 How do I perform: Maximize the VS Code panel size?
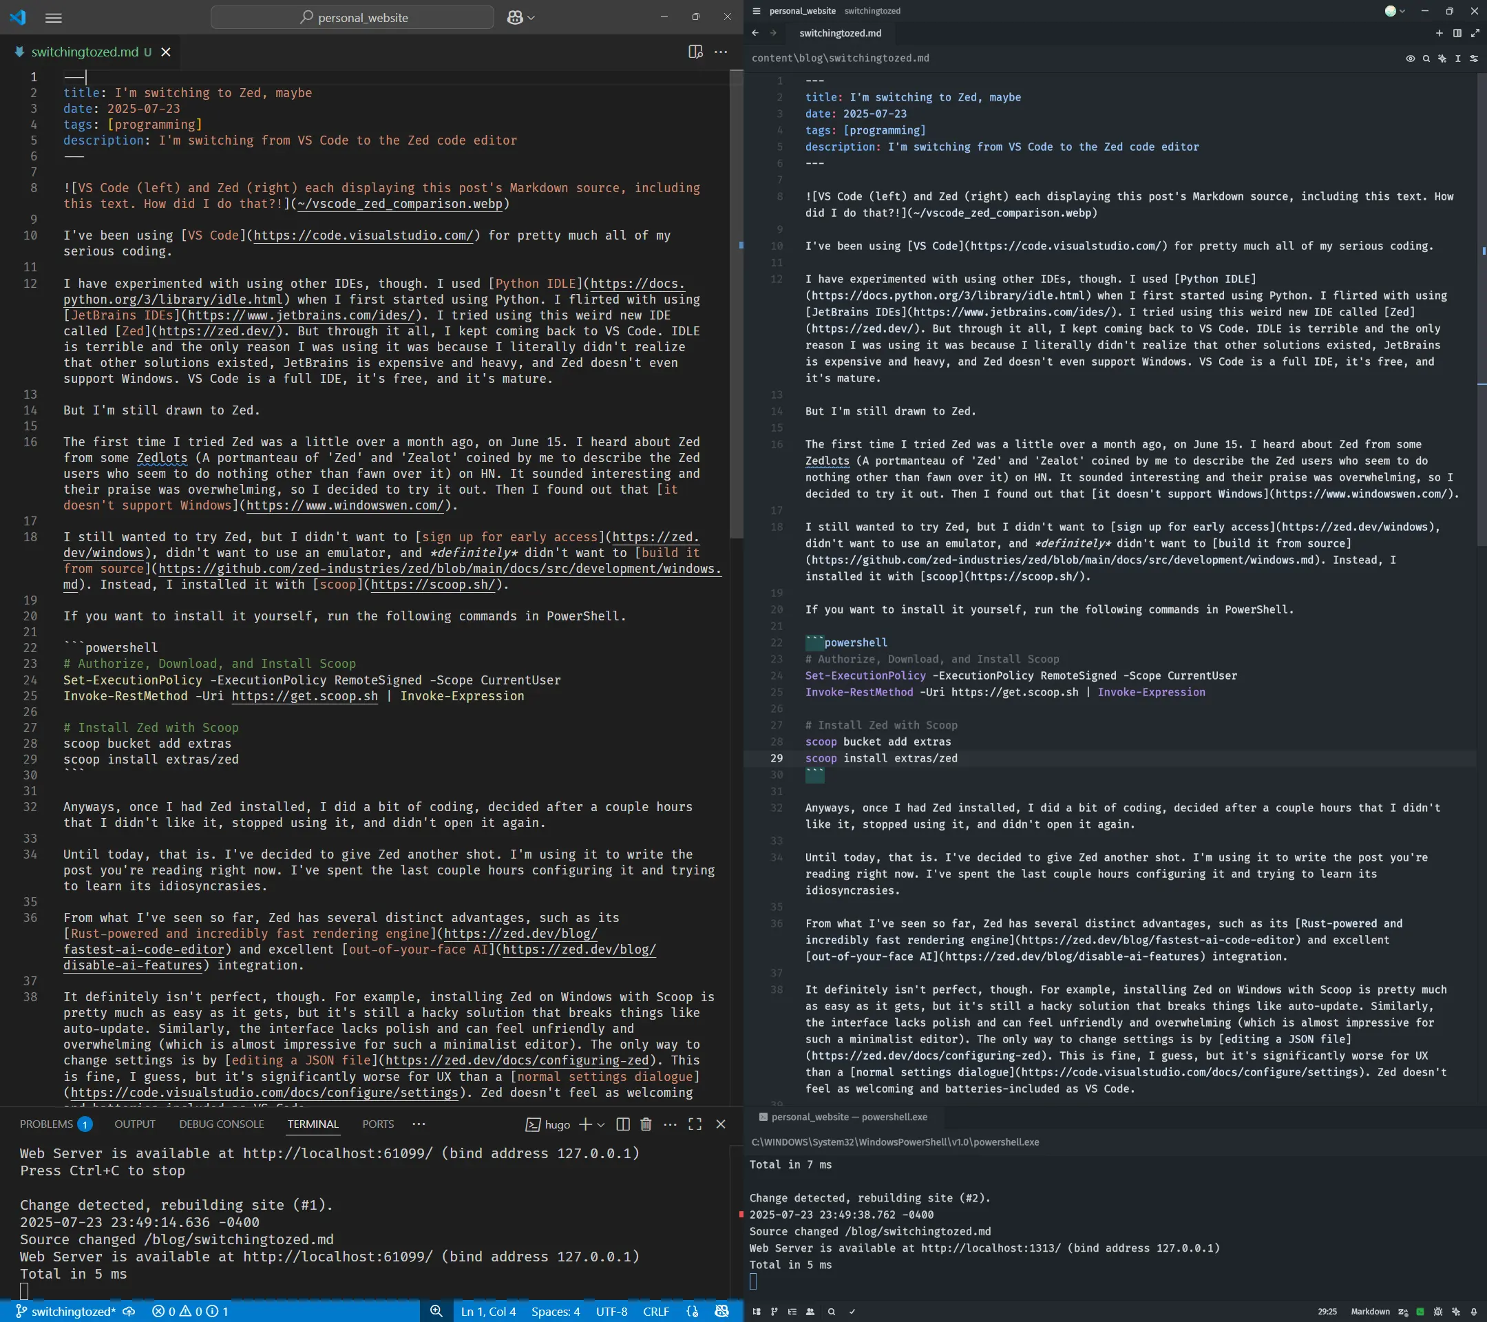[695, 1124]
